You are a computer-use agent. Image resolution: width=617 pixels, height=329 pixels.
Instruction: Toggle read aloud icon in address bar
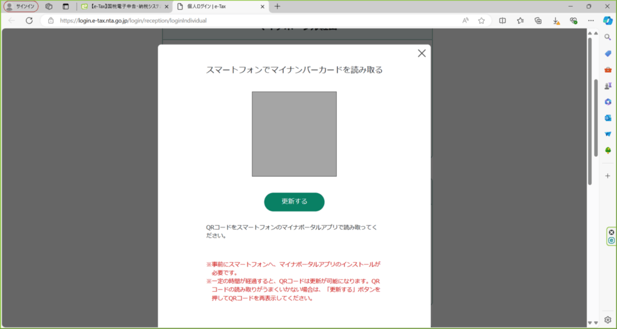pos(466,20)
